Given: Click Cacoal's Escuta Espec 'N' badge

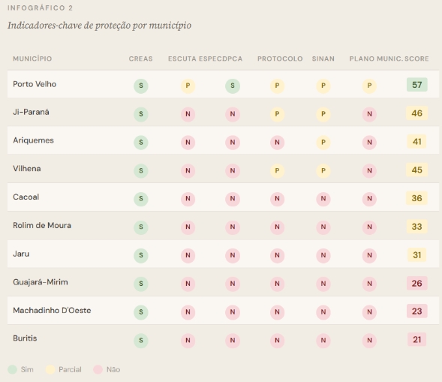Looking at the screenshot, I should (x=188, y=199).
